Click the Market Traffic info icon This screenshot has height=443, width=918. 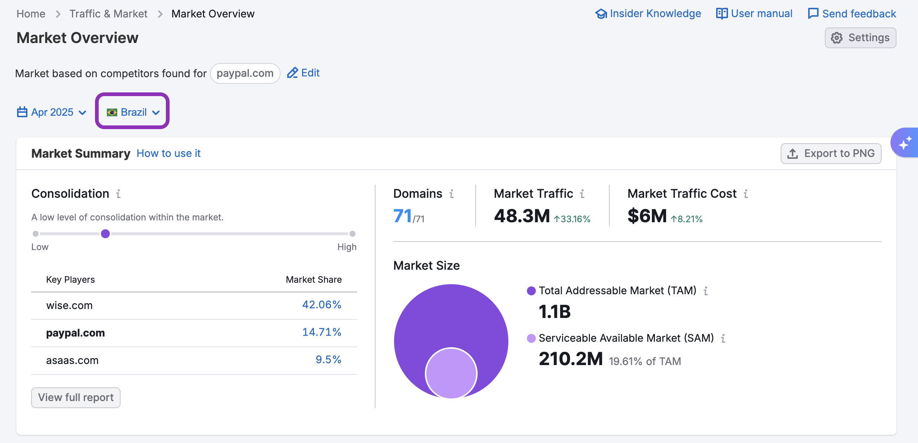(x=582, y=194)
